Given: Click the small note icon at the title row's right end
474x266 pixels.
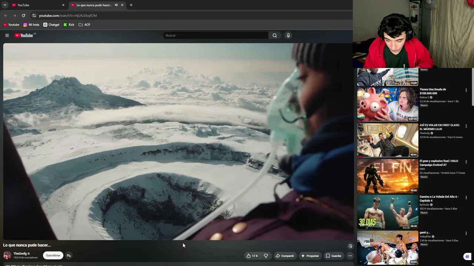Looking at the screenshot, I should pos(350,246).
